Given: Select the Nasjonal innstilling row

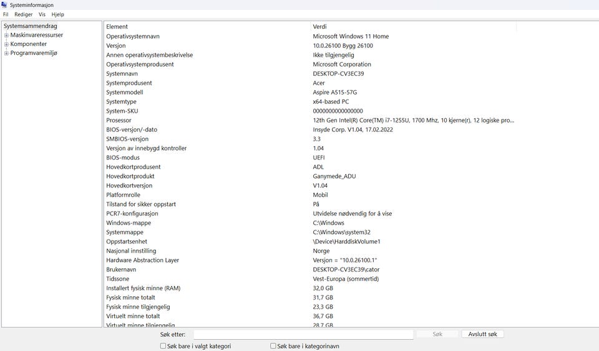Looking at the screenshot, I should pyautogui.click(x=131, y=251).
